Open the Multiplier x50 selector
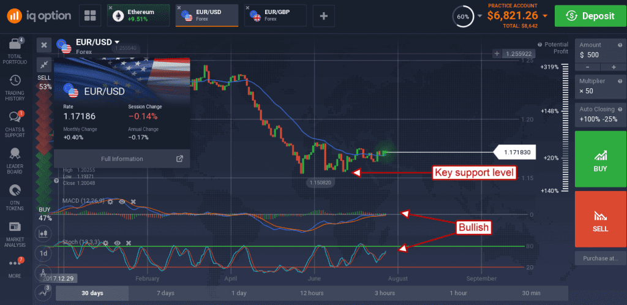 pyautogui.click(x=601, y=86)
